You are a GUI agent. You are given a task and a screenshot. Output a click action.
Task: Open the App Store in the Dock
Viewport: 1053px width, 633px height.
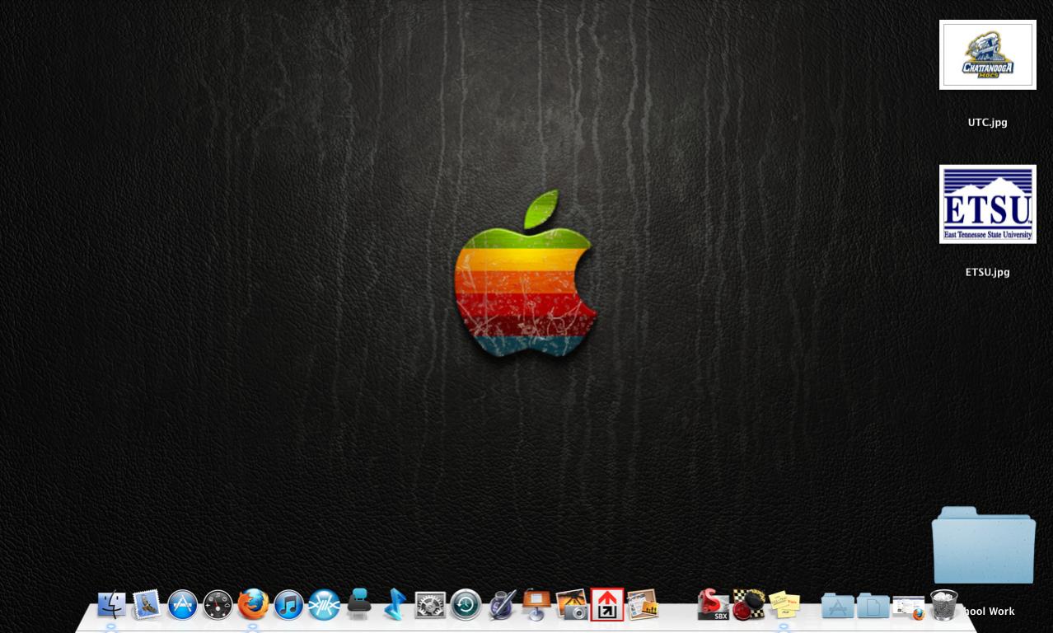[182, 605]
